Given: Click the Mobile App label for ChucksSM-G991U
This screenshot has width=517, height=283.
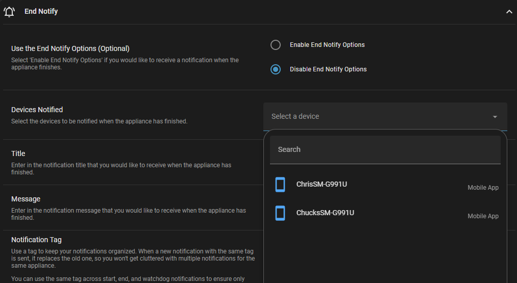Looking at the screenshot, I should (x=483, y=216).
